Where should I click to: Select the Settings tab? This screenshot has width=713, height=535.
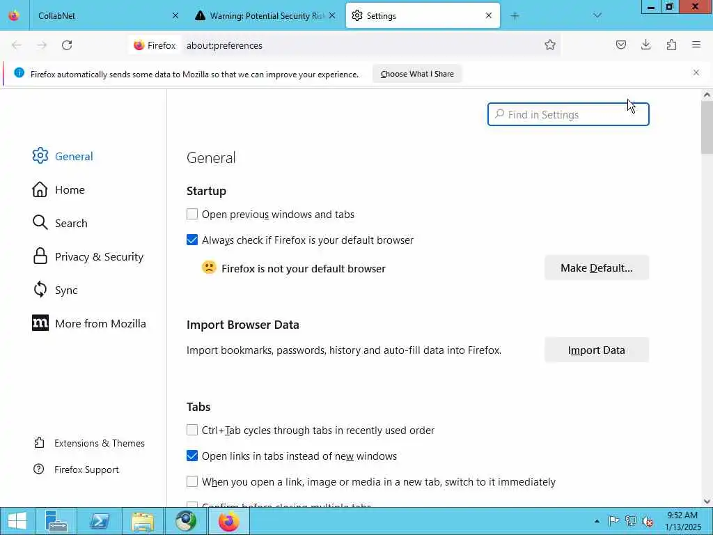tap(423, 15)
